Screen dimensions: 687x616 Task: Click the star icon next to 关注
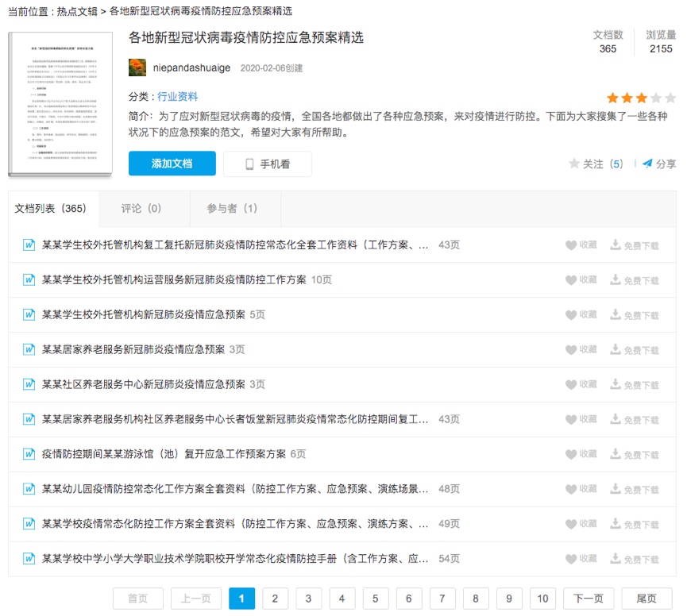pos(573,164)
